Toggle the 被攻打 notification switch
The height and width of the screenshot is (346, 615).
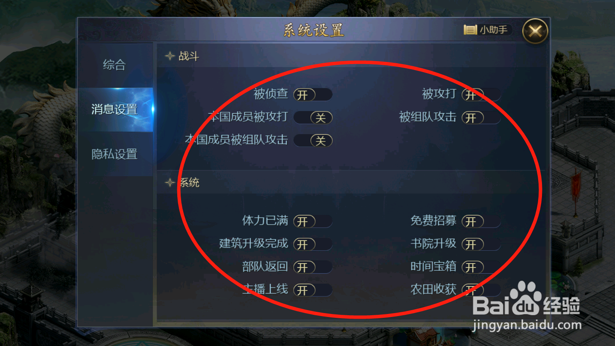point(481,95)
